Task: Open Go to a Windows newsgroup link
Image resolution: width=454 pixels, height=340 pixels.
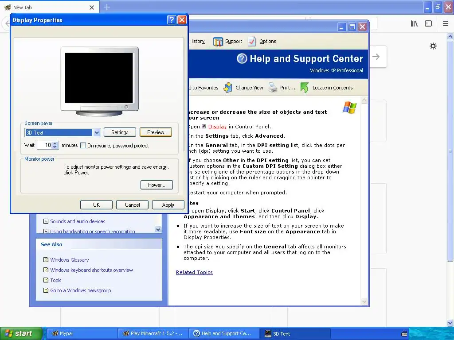Action: (x=81, y=290)
